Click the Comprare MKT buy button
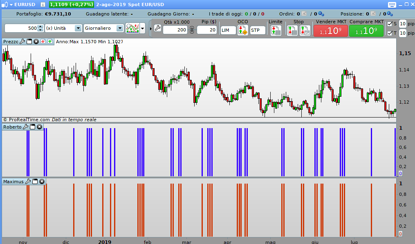Viewport: 415px width, 244px height. point(366,31)
